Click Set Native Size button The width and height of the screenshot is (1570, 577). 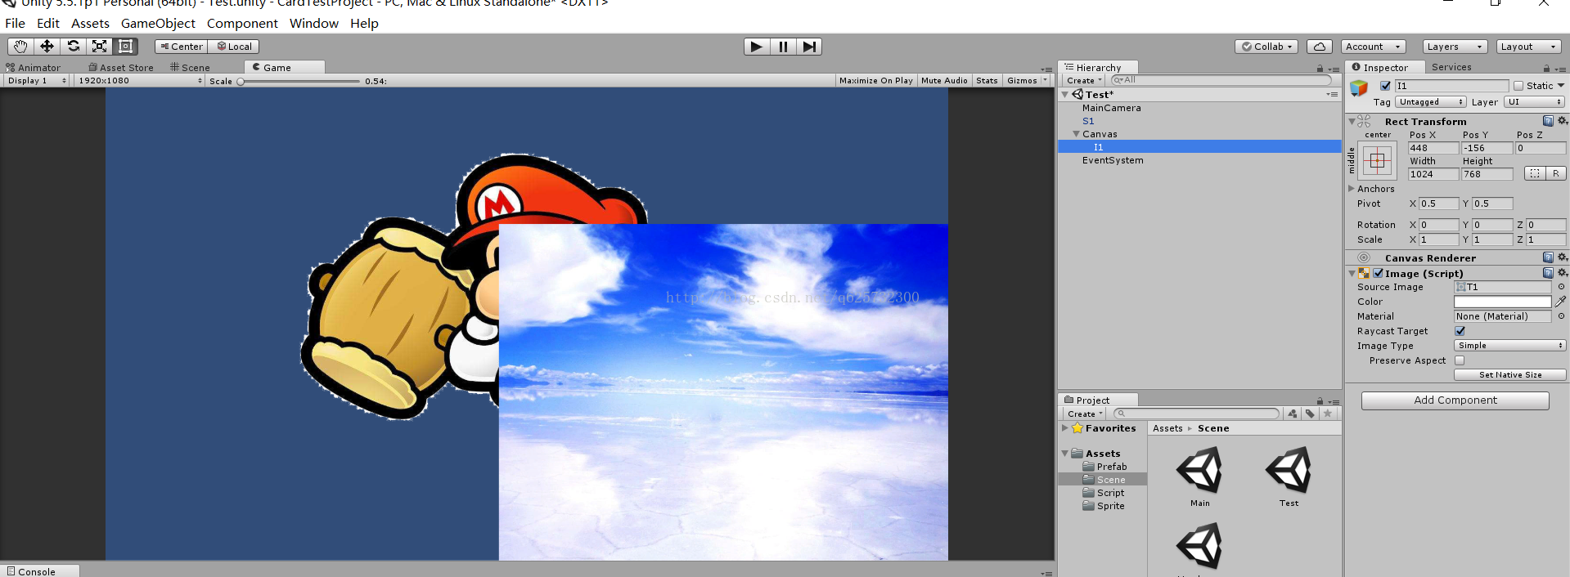(x=1510, y=375)
